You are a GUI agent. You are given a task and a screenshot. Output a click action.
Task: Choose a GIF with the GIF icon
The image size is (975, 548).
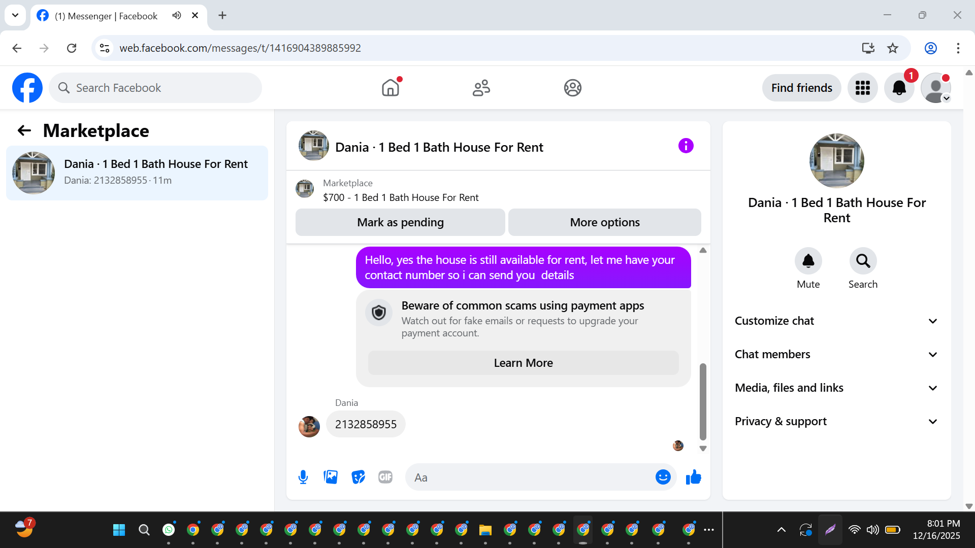click(x=385, y=477)
